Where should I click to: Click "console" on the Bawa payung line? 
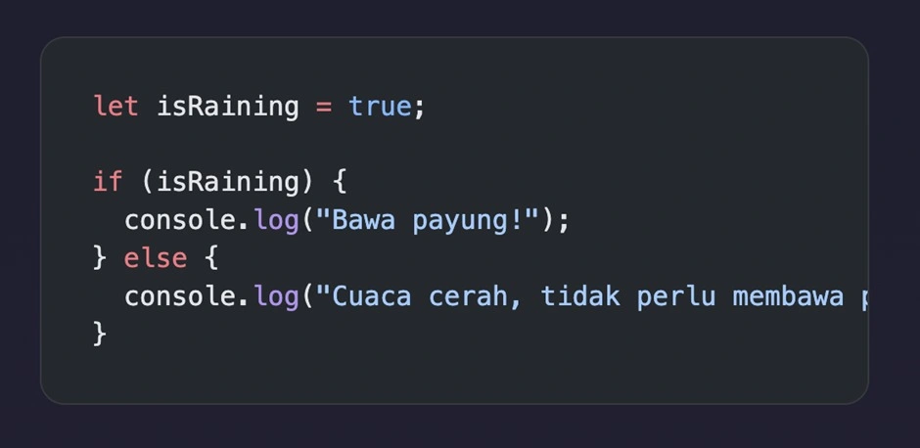click(180, 220)
